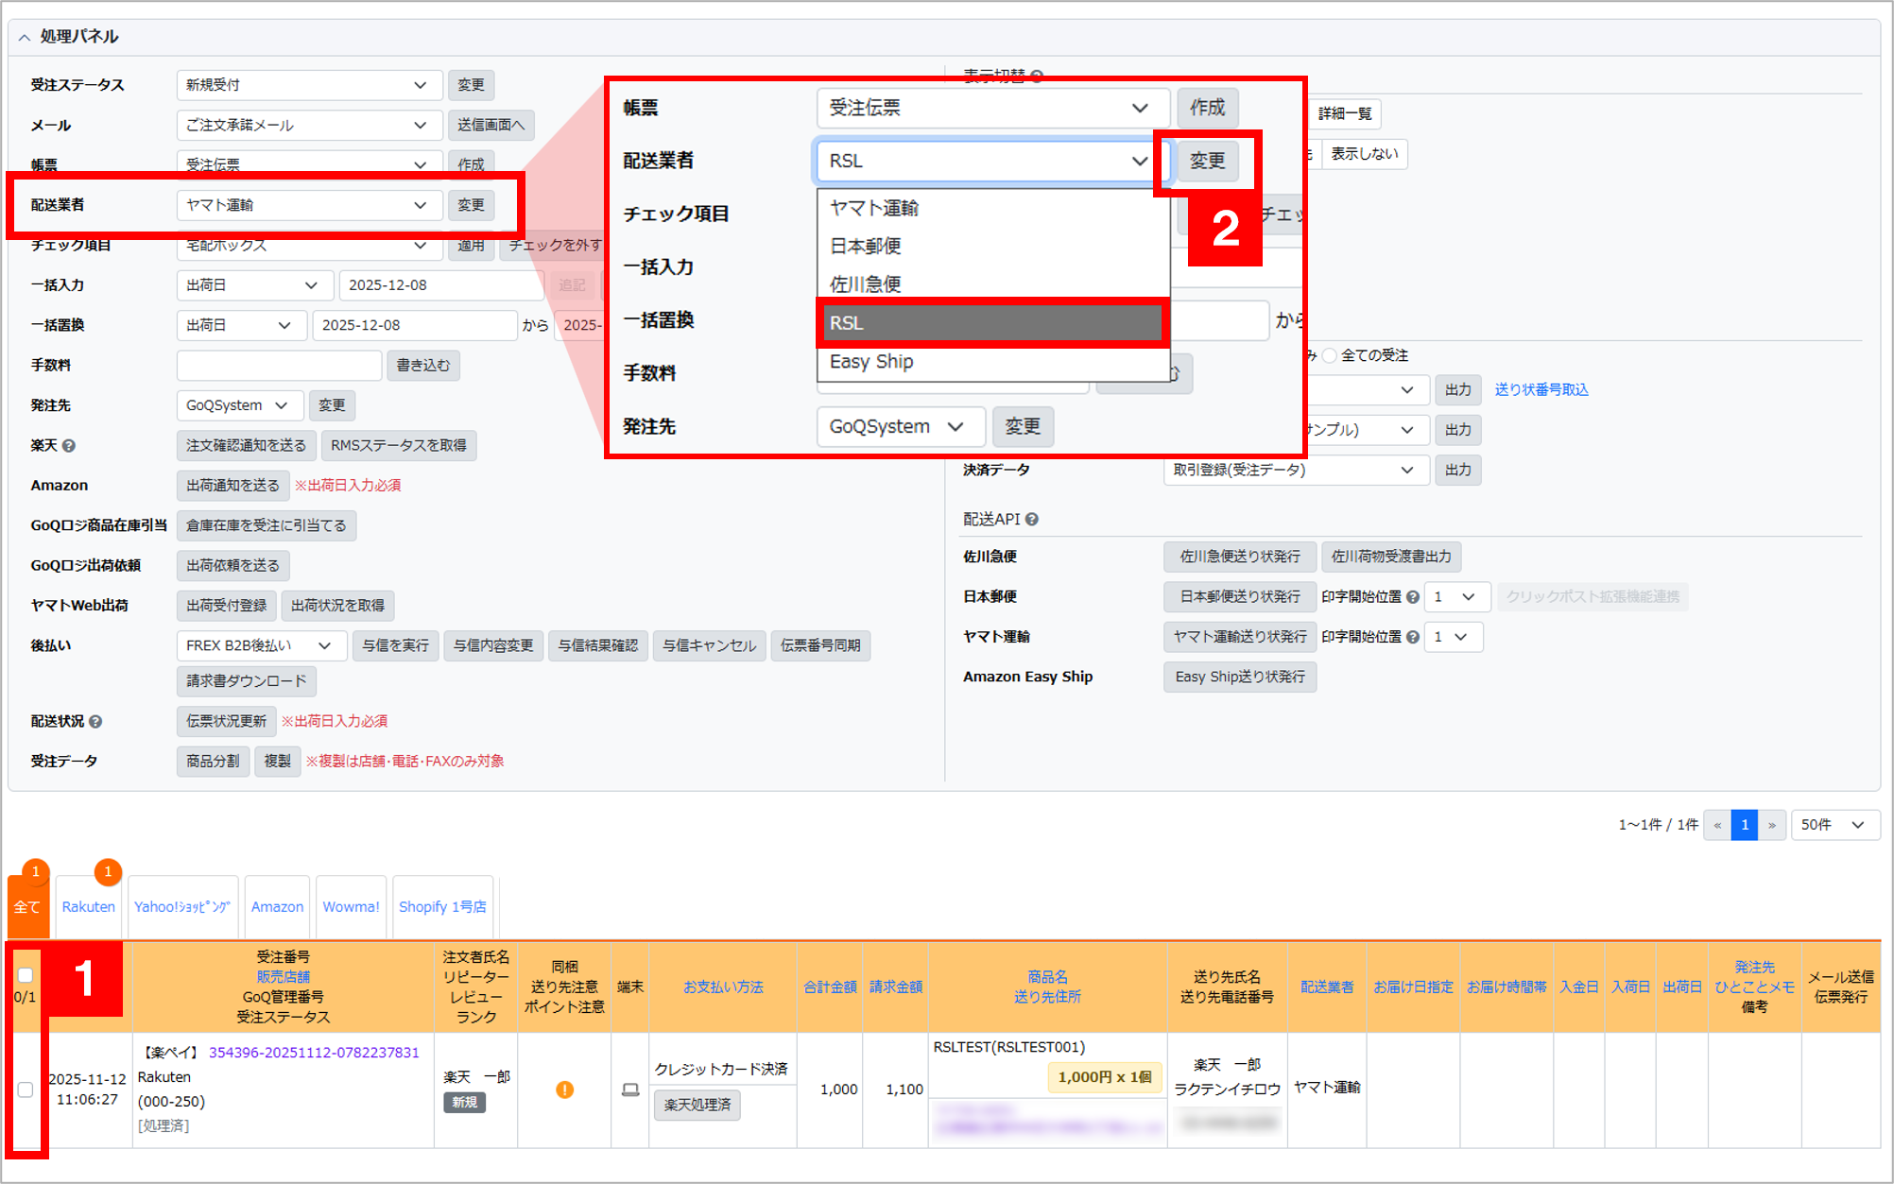Screen dimensions: 1894x1184
Task: Switch to Amazon store tab
Action: coord(277,907)
